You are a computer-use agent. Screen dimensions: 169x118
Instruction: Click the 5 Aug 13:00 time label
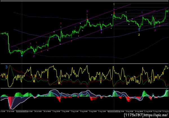(x=102, y=112)
